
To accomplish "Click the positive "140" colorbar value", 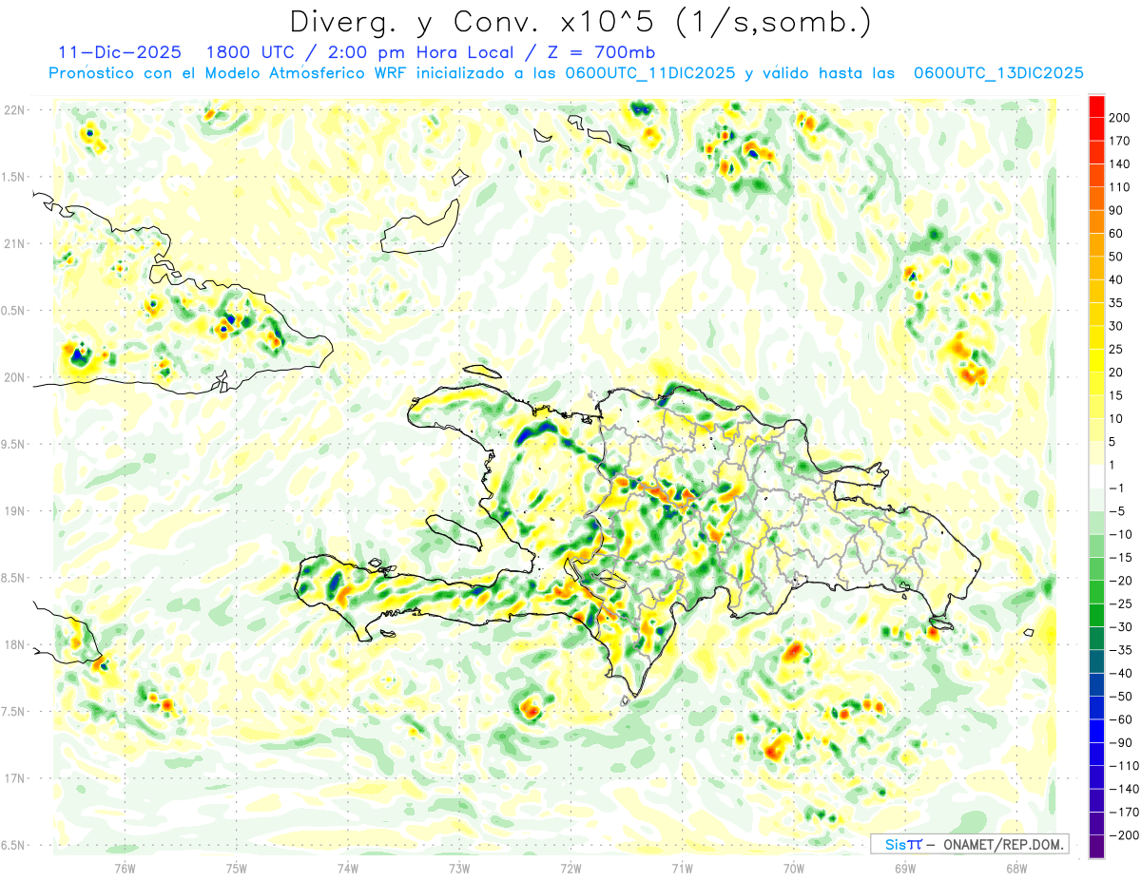I will point(1121,164).
